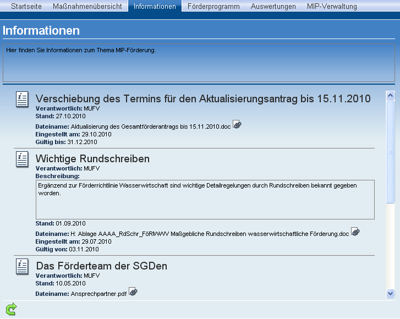Click the info document icon beside Das Förderteam der SGDen

(22, 267)
